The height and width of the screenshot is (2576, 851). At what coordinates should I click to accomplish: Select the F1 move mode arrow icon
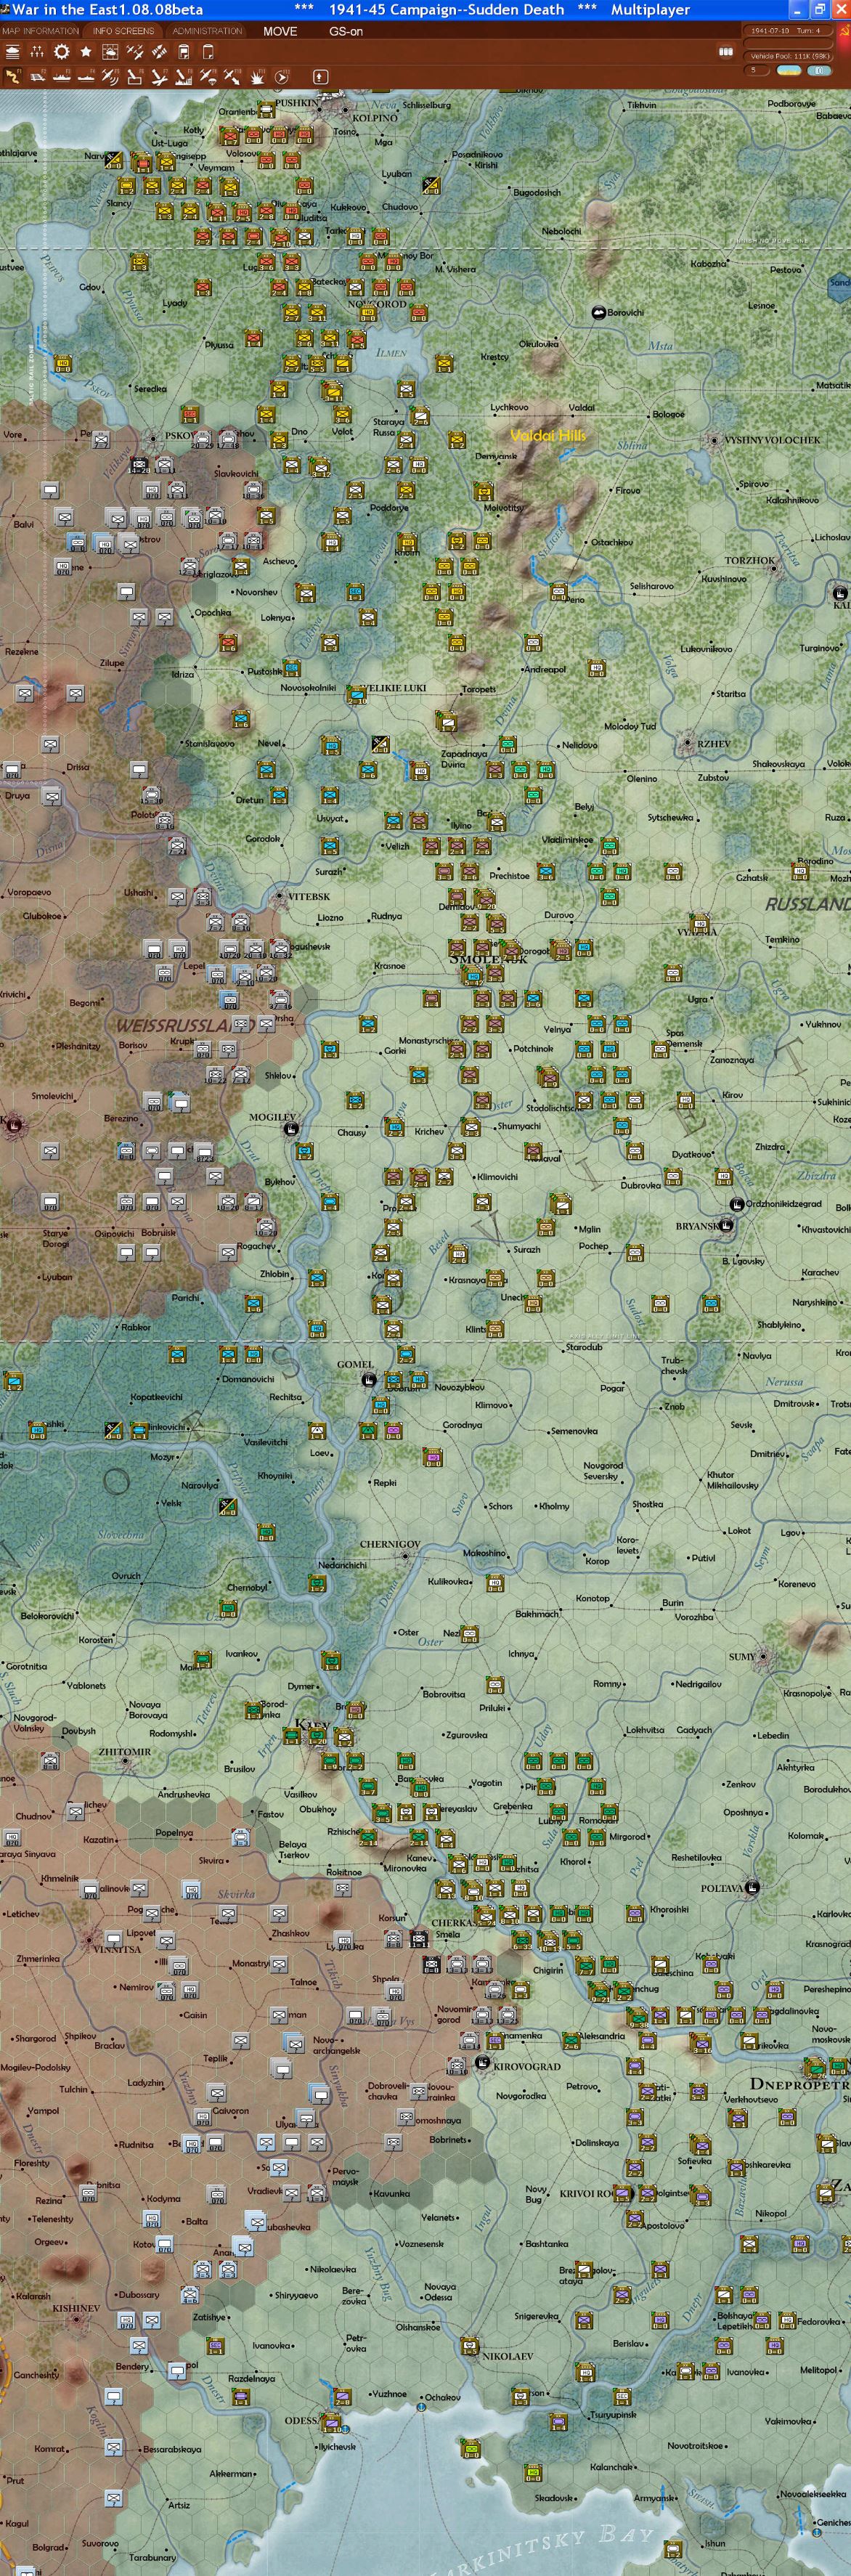pos(13,77)
